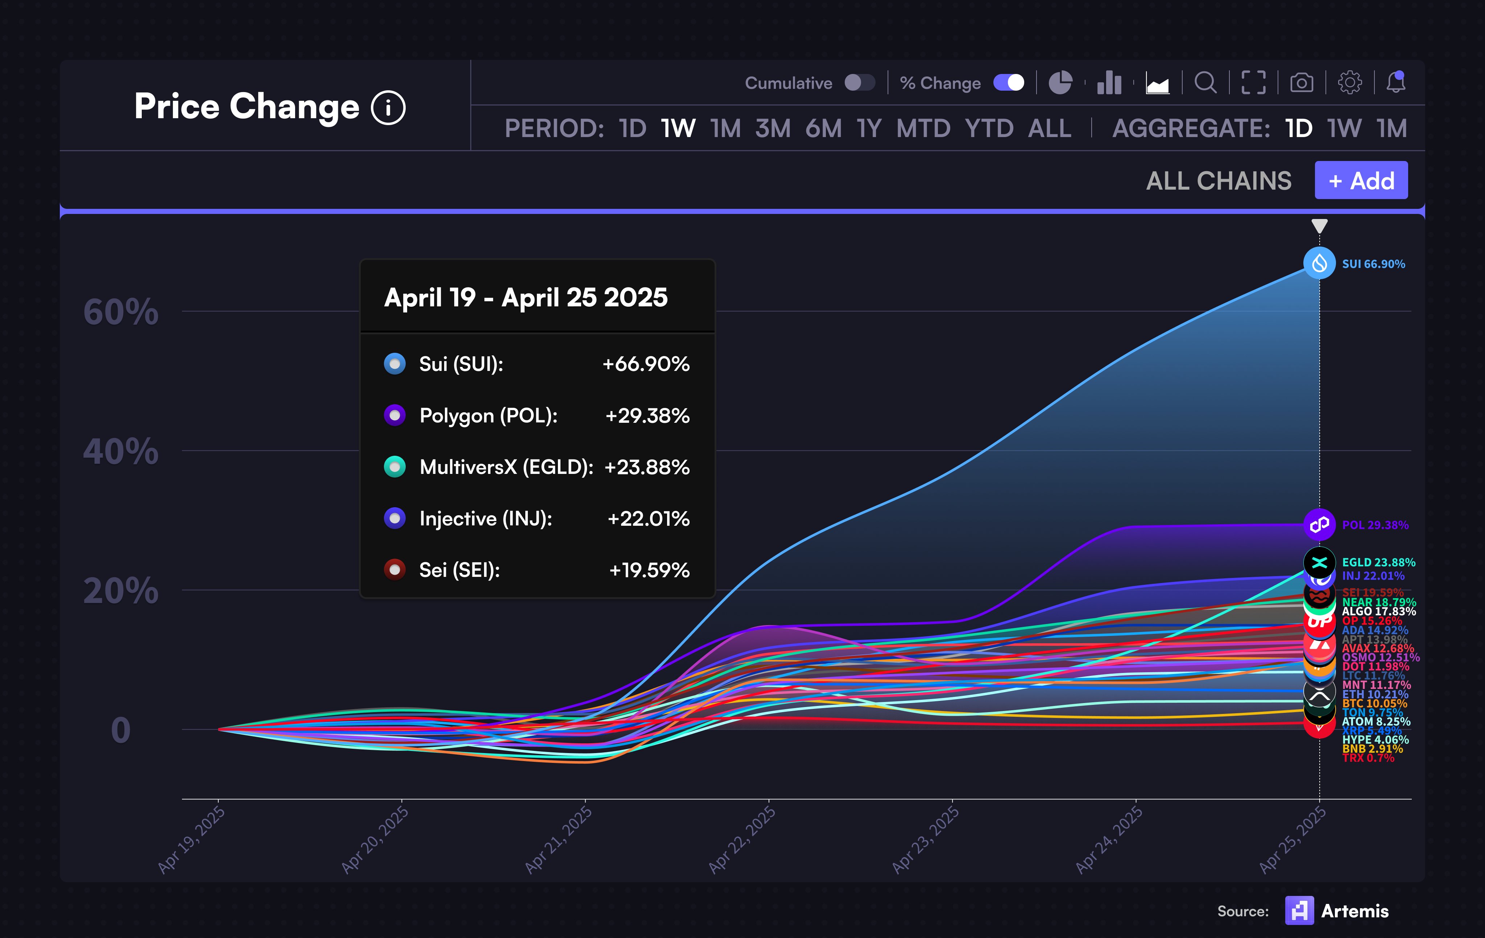The width and height of the screenshot is (1485, 938).
Task: Toggle the Cumulative switch
Action: pyautogui.click(x=859, y=83)
